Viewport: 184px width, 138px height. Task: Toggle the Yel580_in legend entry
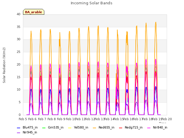[78, 127]
